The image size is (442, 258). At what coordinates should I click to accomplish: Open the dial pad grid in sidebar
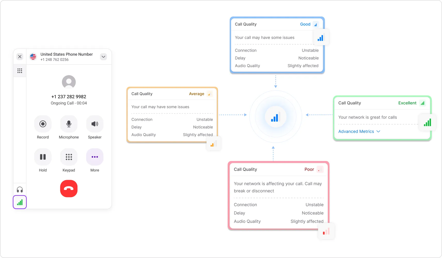(20, 71)
